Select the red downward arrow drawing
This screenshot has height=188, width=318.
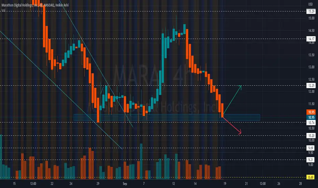pyautogui.click(x=232, y=125)
